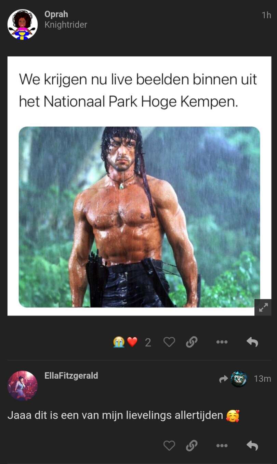277x464 pixels.
Task: Like Oprah's post with heart icon
Action: point(169,342)
